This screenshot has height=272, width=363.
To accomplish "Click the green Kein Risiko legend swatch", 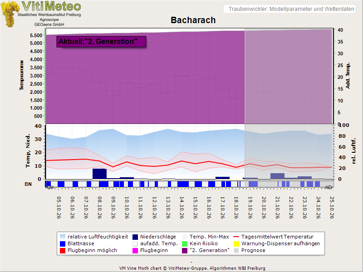I will (185, 243).
